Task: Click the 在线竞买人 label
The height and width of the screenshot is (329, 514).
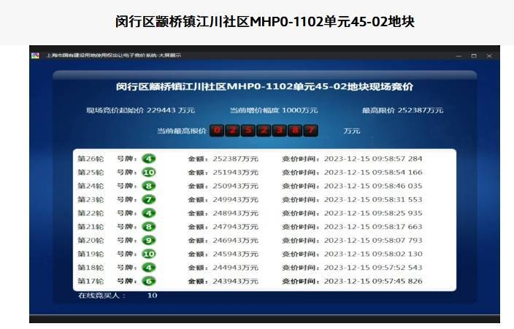Action: click(101, 295)
